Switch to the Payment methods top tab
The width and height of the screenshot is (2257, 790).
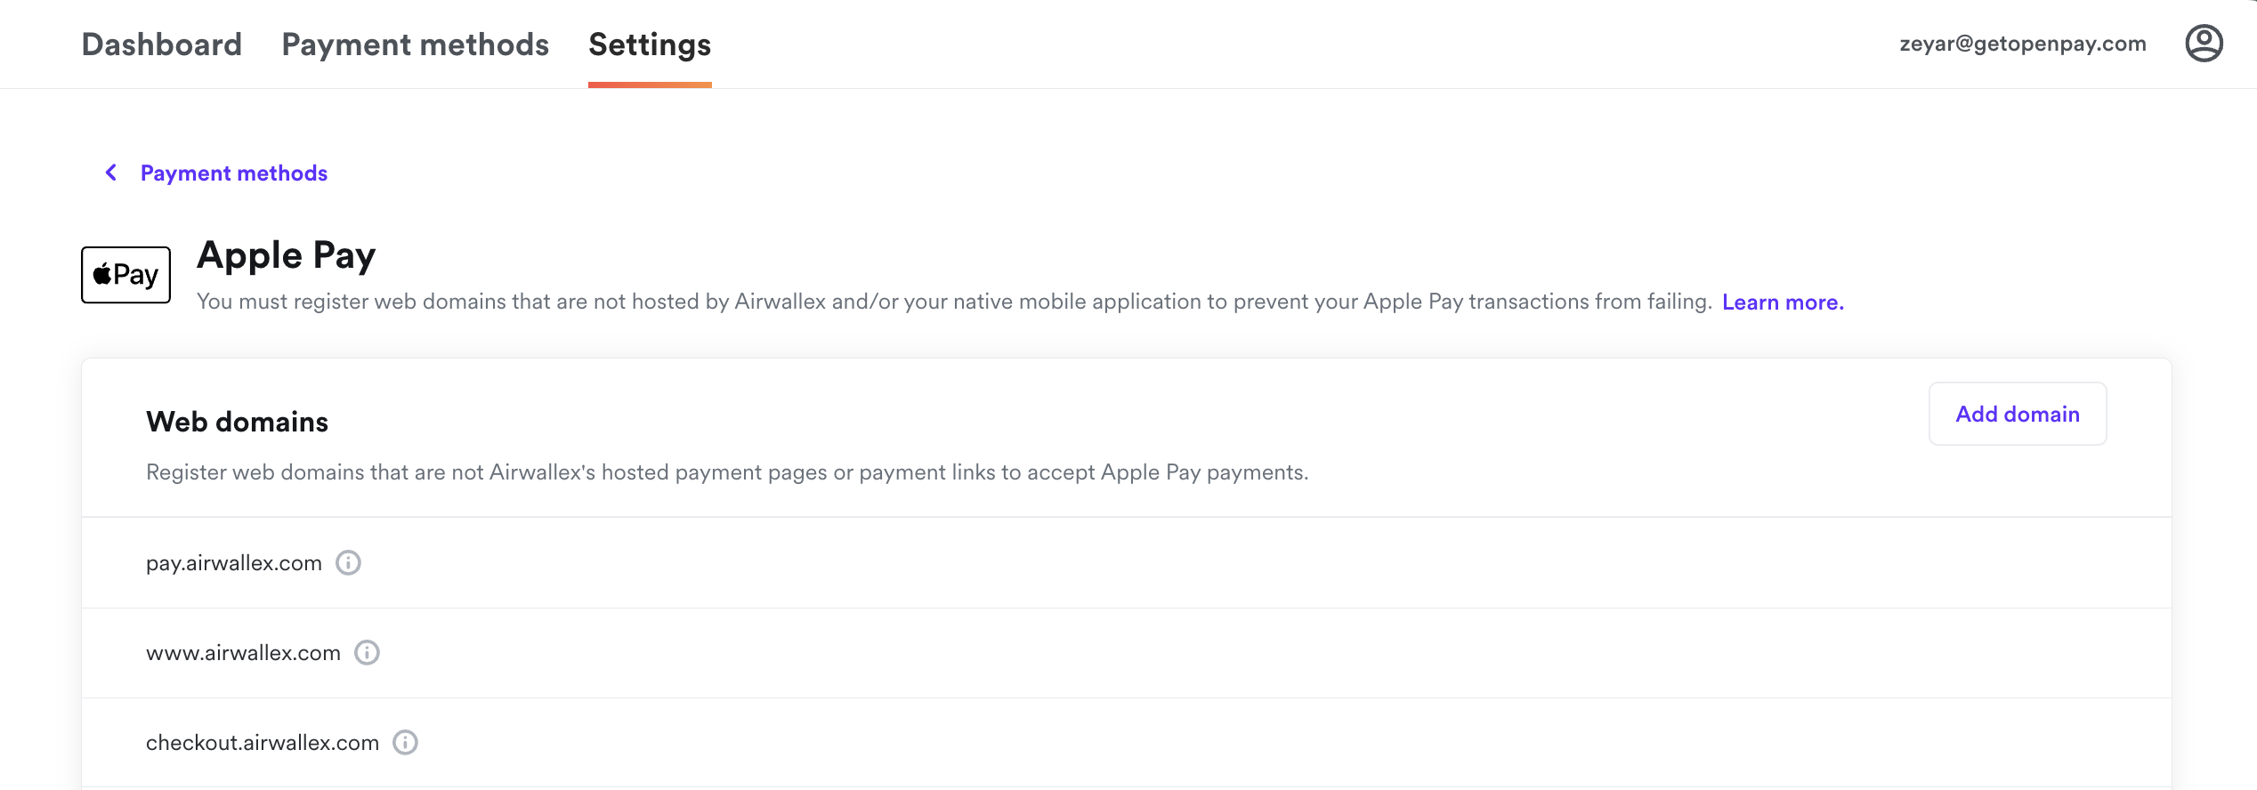(x=415, y=44)
